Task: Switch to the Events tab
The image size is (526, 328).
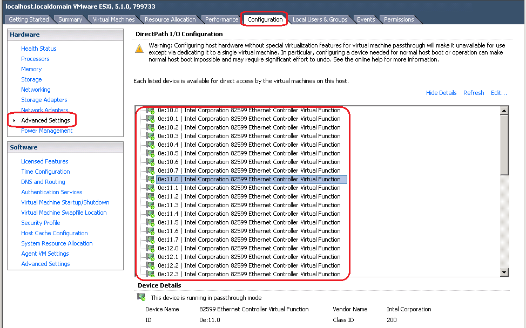Action: tap(366, 19)
